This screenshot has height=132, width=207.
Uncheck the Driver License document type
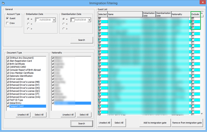pos(8,79)
